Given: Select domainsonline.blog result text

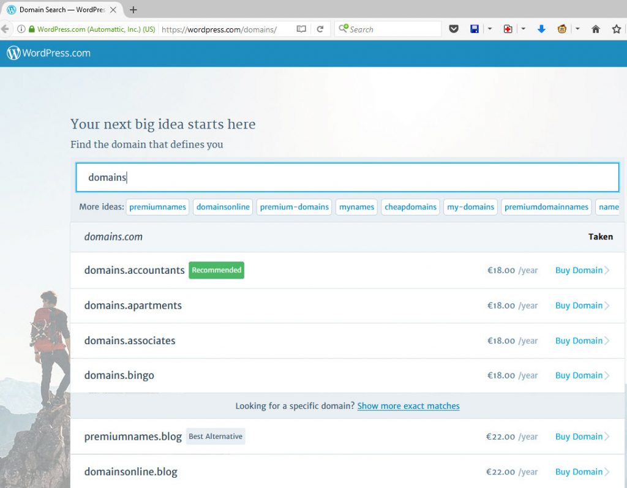Looking at the screenshot, I should (131, 472).
